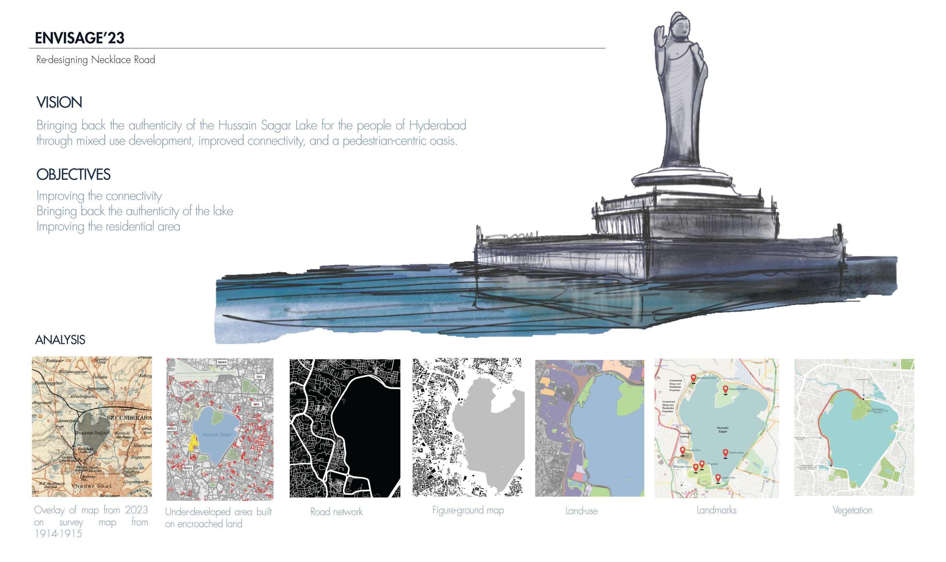Click the Buddha statue map pin
946x562 pixels.
pos(725,453)
